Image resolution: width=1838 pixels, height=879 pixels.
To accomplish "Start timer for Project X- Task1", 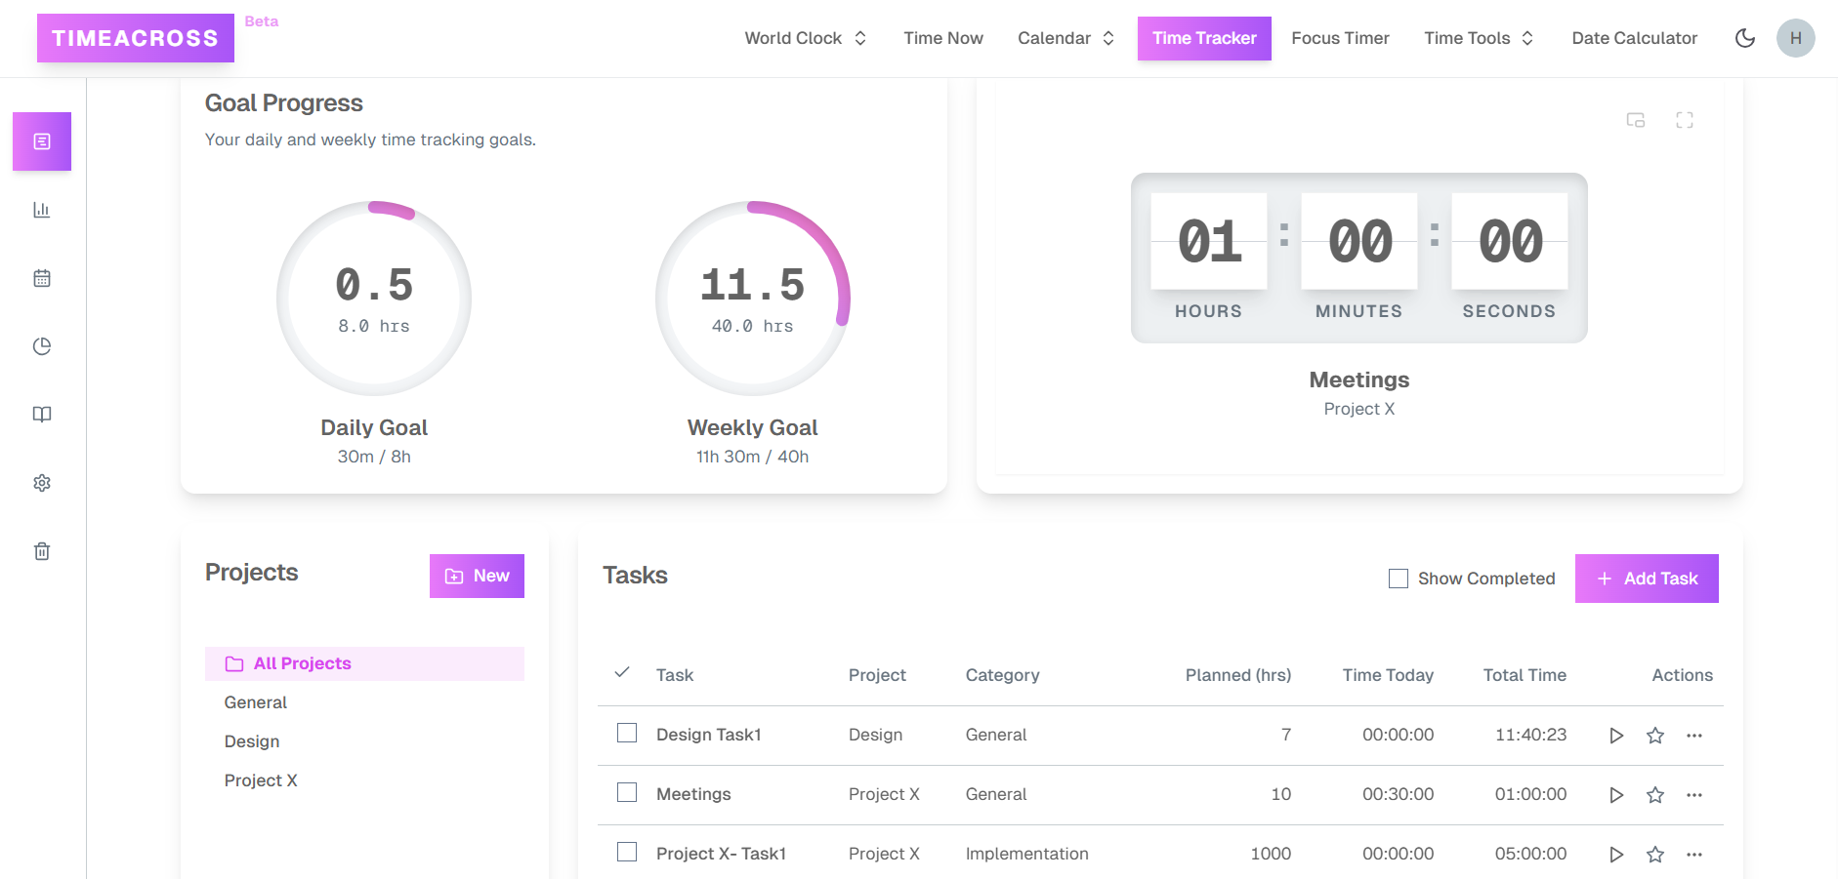I will [x=1616, y=855].
